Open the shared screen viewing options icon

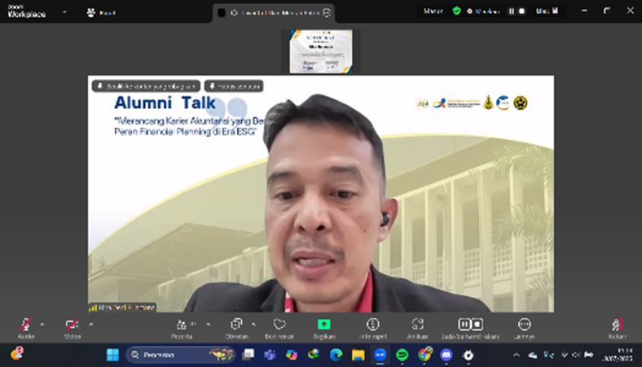(327, 13)
